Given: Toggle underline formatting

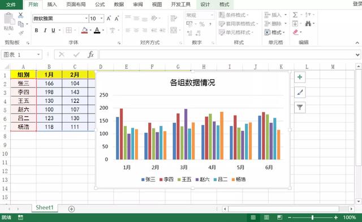Looking at the screenshot, I should coord(53,30).
